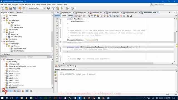Select Loginformnew.java in Projects tree
This screenshot has height=100, width=178.
coord(19,48)
